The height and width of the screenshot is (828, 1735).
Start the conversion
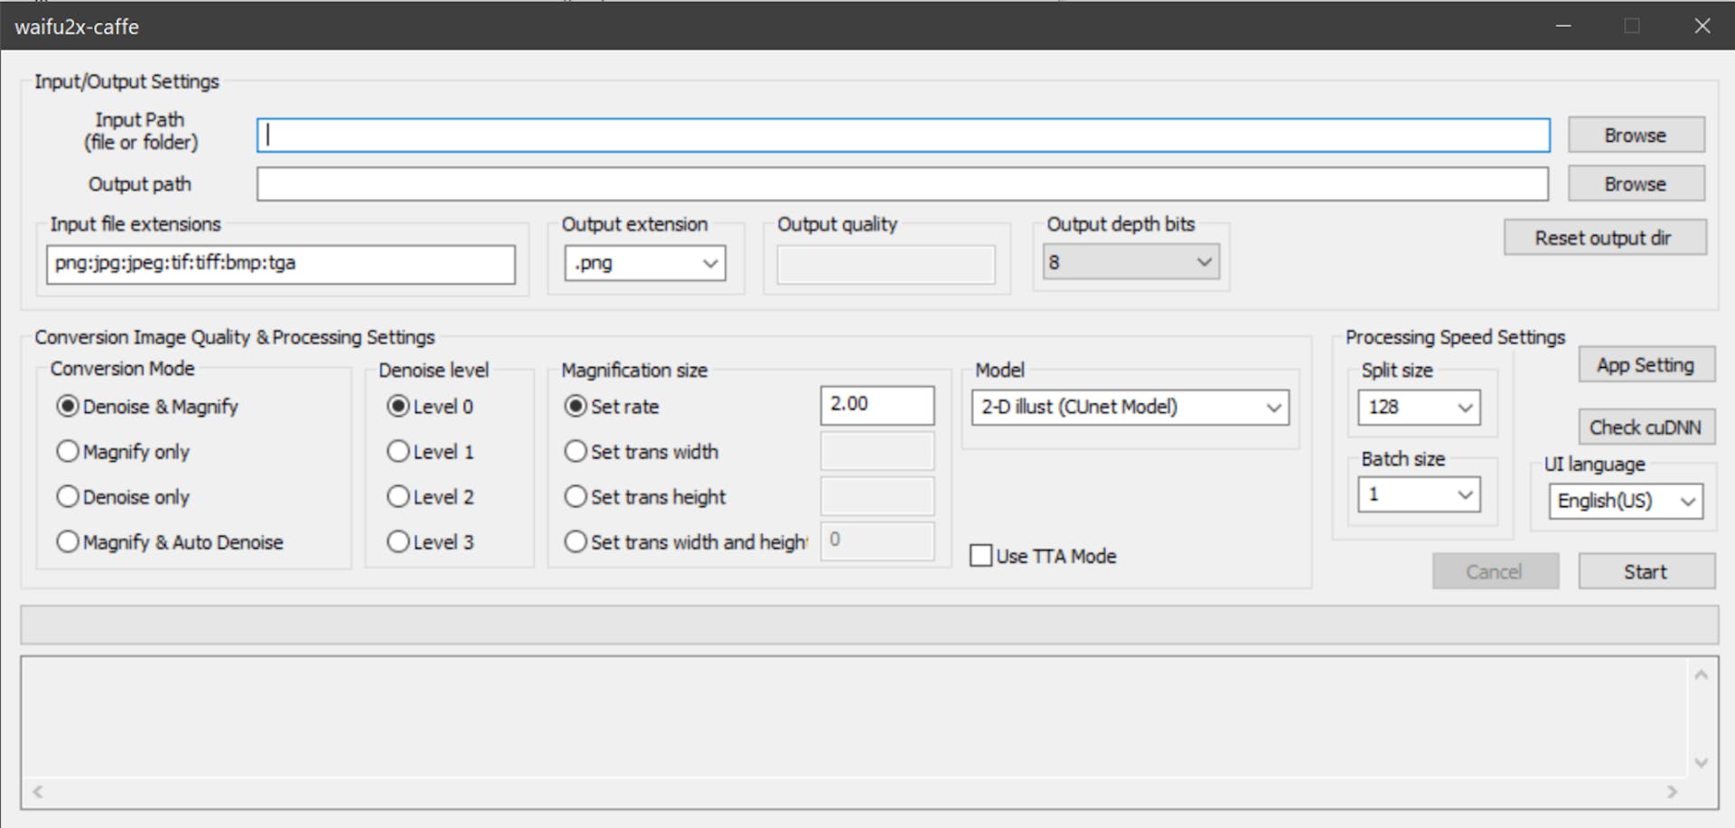1646,571
